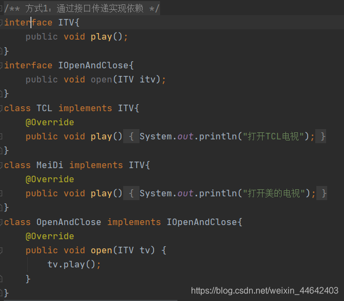
Task: Click "OpenAndClose" class name after "class"
Action: pyautogui.click(x=69, y=222)
